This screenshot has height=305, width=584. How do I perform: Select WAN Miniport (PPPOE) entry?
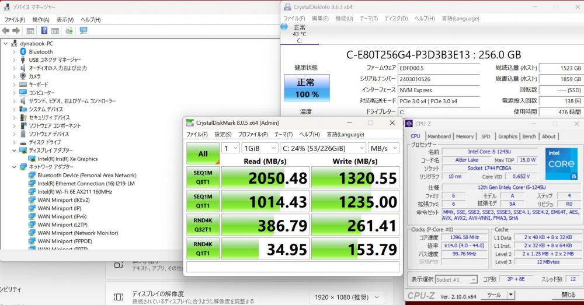(64, 241)
